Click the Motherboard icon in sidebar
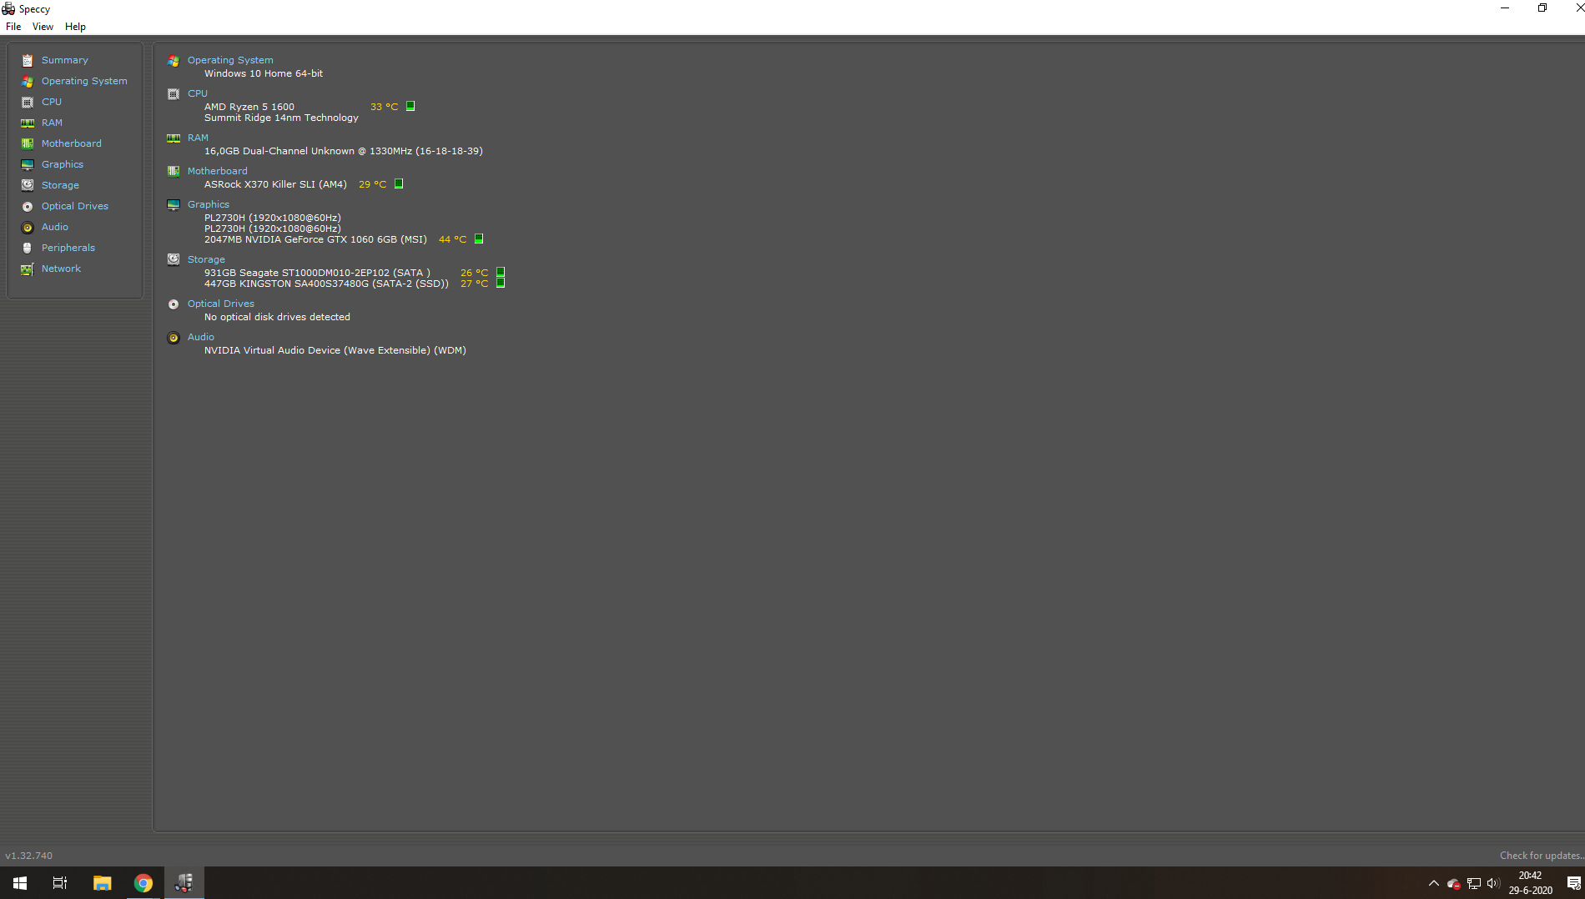 click(x=28, y=143)
